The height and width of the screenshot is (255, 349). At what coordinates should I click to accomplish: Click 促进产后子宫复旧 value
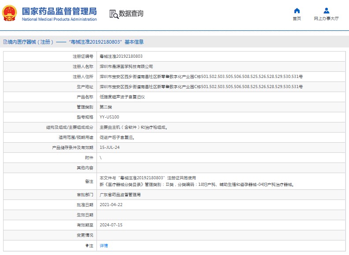[x=117, y=137]
